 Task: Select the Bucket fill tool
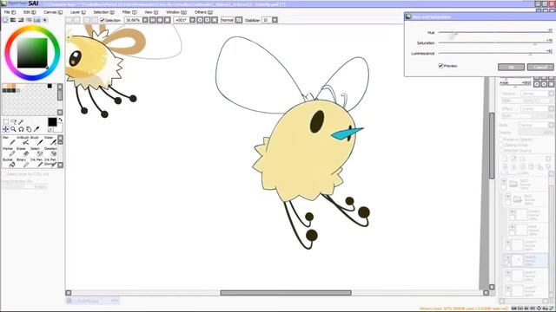point(9,163)
